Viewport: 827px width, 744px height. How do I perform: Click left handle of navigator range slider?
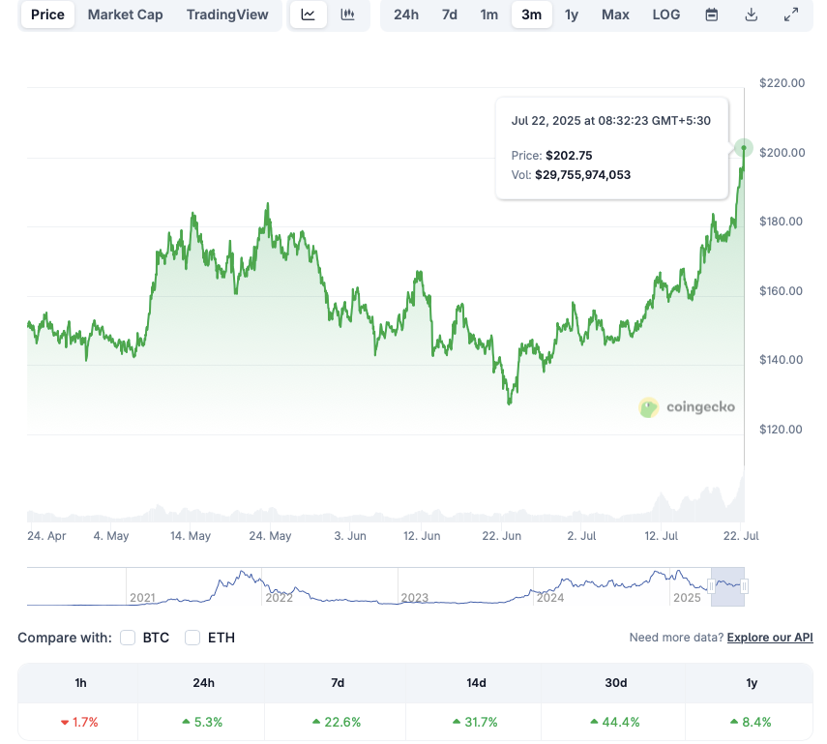711,586
